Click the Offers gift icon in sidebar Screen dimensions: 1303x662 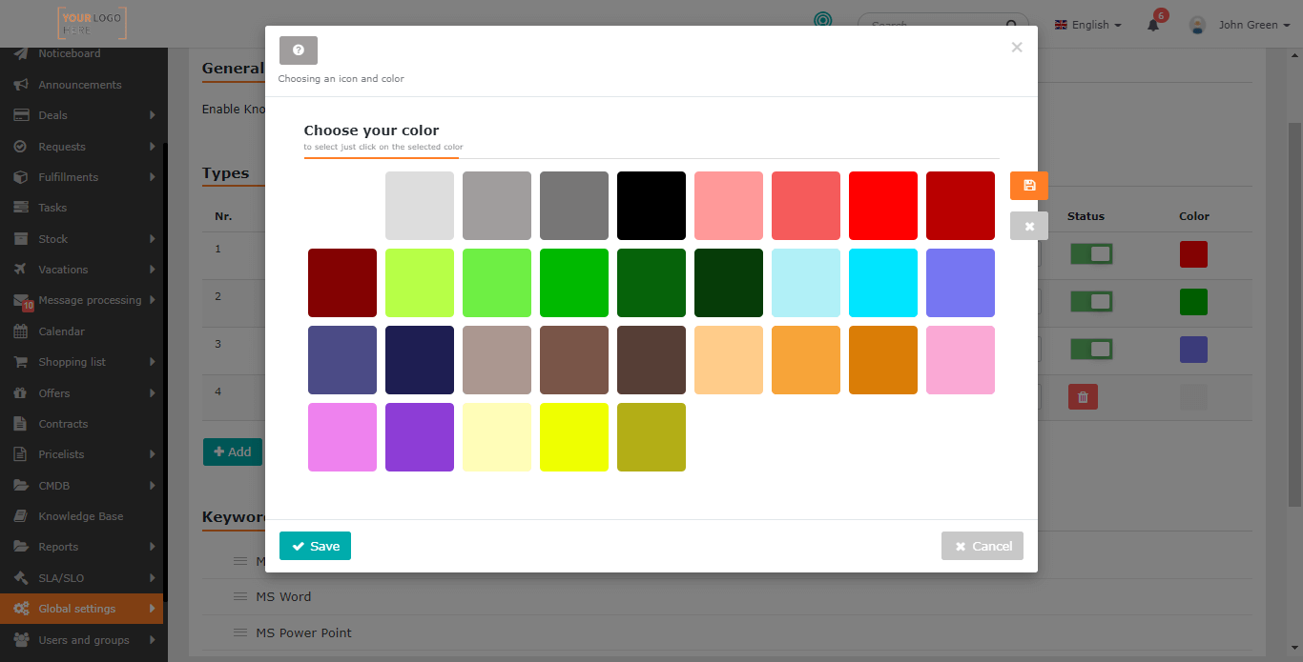[x=21, y=393]
